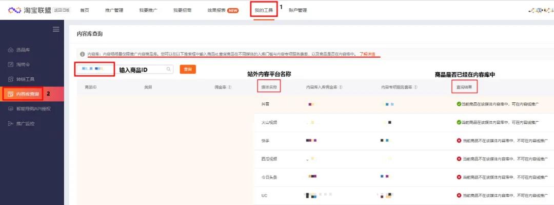Open the 推广管理 top navigation tab
The image size is (554, 205).
(114, 10)
